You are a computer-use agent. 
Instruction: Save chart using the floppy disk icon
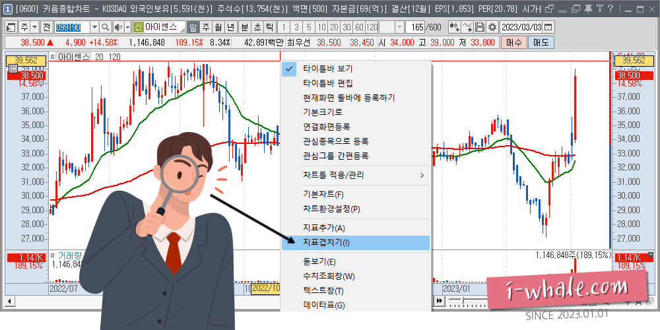[479, 28]
